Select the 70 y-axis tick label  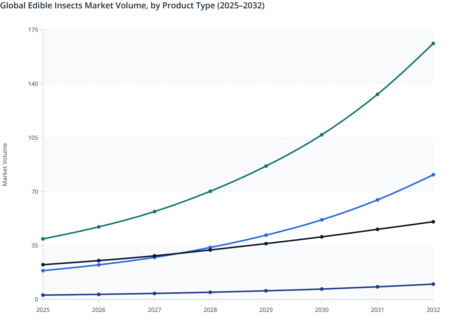(x=36, y=192)
